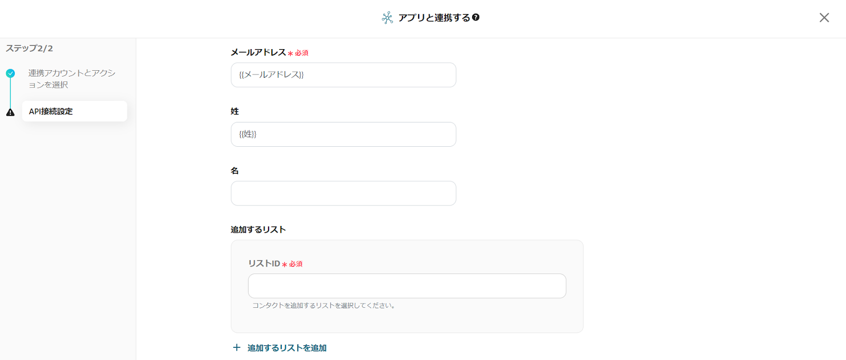The image size is (846, 360).
Task: Click the アプリと連携する header title
Action: click(434, 18)
